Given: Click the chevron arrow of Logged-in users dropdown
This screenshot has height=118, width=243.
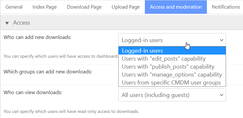Looking at the screenshot, I should coord(222,40).
